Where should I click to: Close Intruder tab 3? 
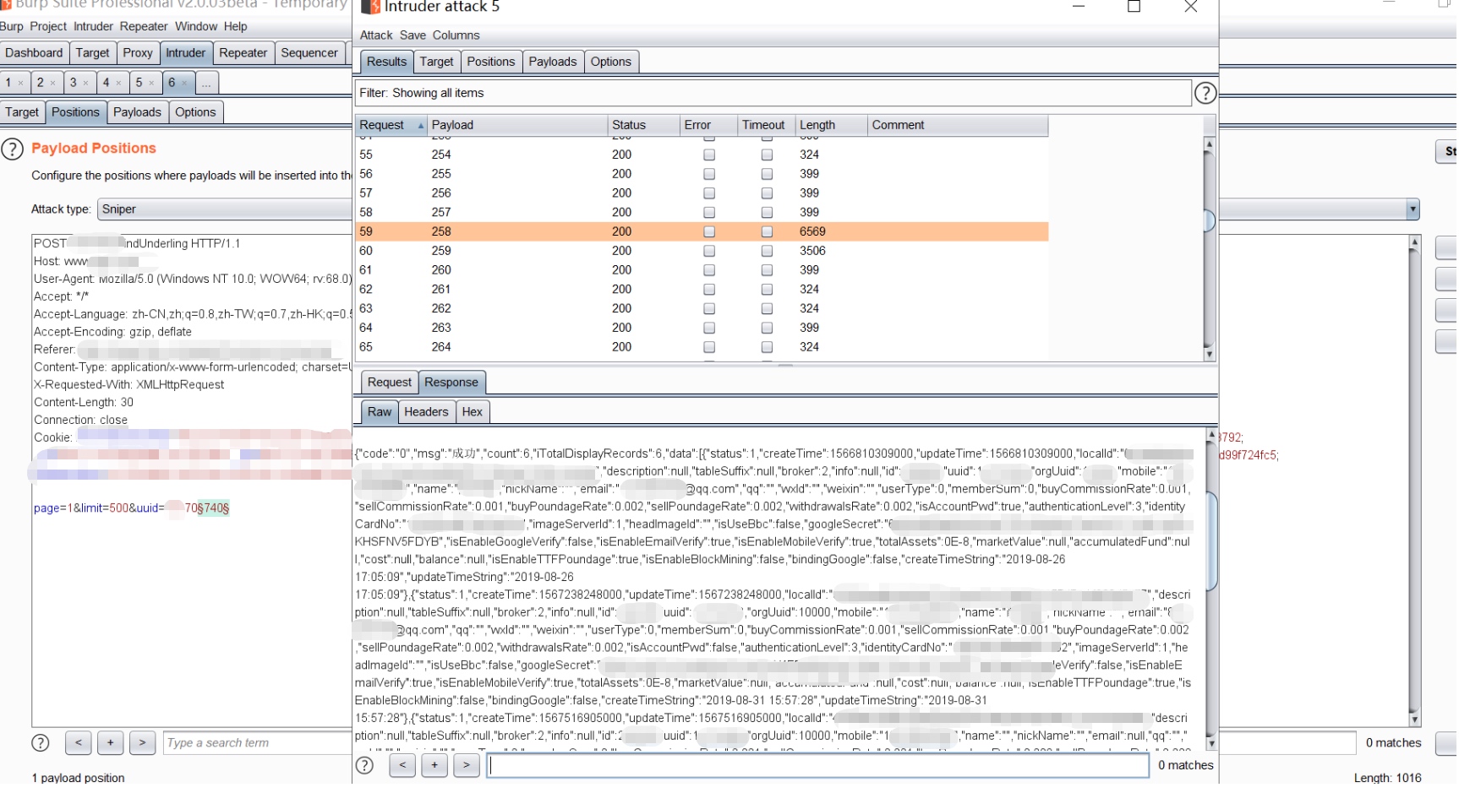coord(85,83)
